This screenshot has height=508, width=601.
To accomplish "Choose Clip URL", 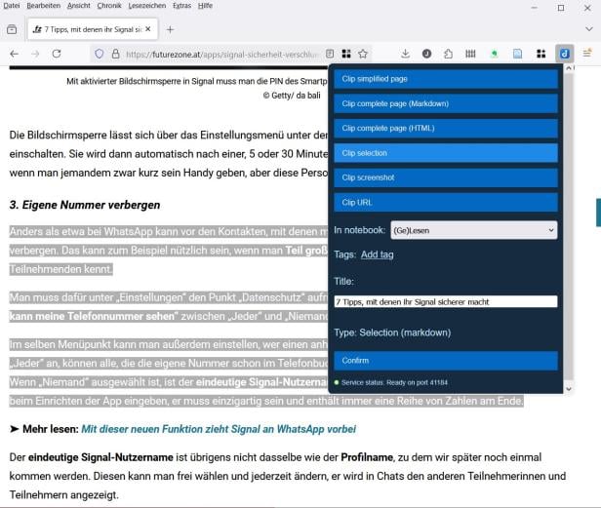I will click(446, 202).
